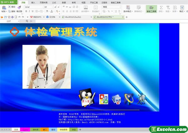188x133 pixels.
Task: Click the Name Box showing O37
Action: click(x=10, y=21)
